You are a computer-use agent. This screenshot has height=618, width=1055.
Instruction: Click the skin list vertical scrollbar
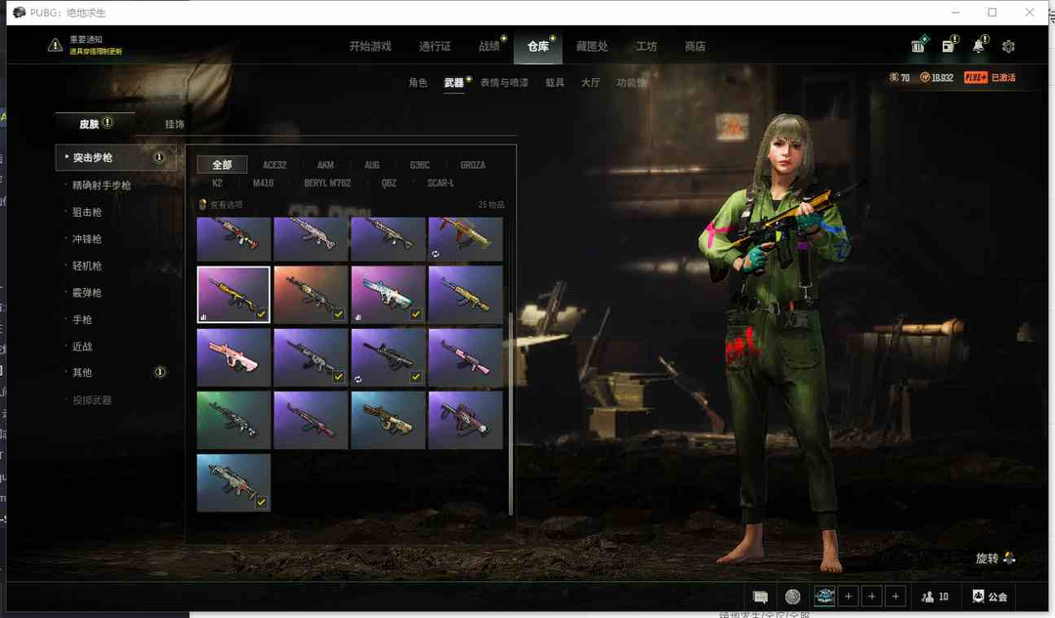511,413
